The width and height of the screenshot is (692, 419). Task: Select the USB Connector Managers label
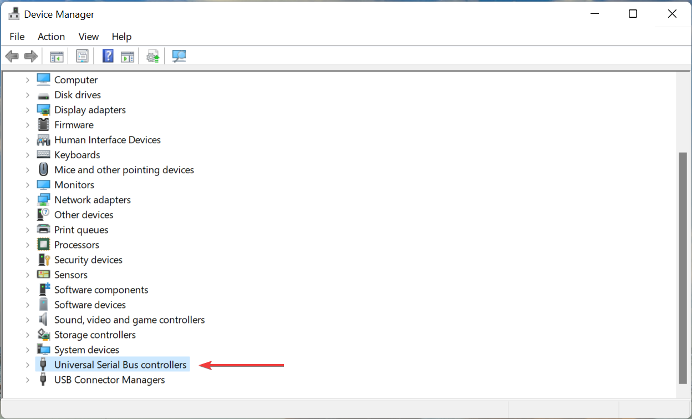[110, 380]
